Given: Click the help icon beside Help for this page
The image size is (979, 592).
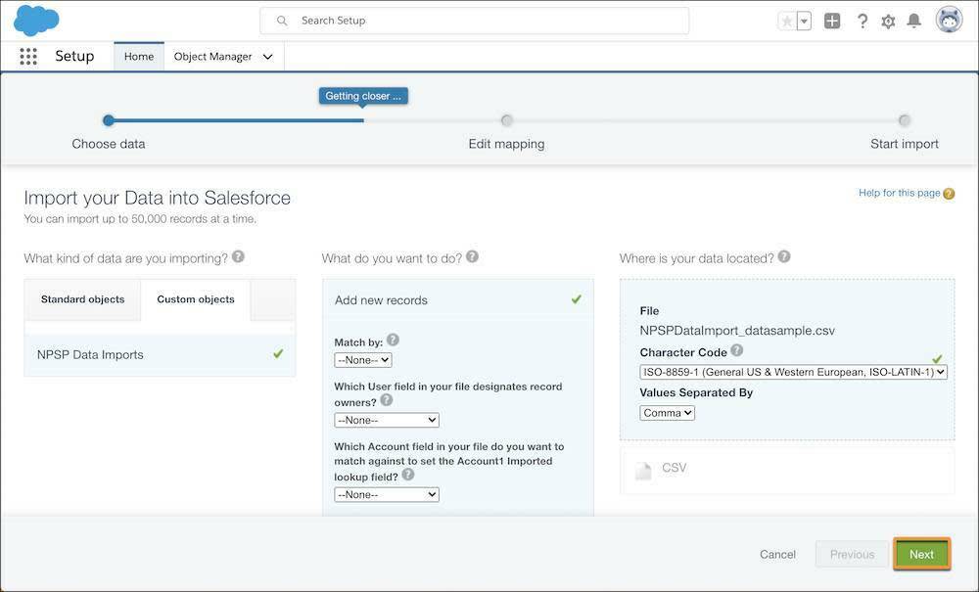Looking at the screenshot, I should pos(949,194).
